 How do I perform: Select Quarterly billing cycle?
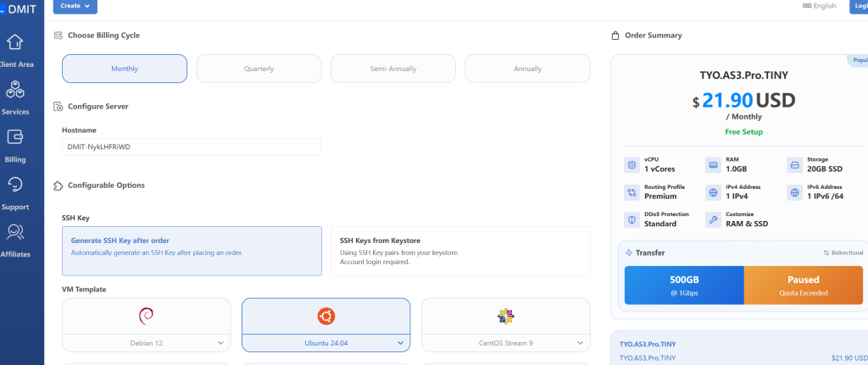[259, 69]
